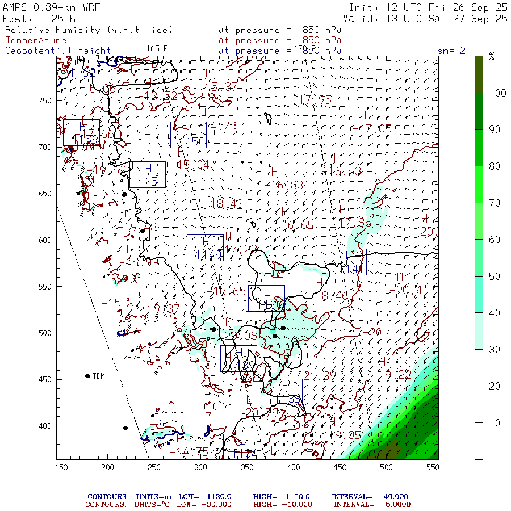Screen dimensions: 511x511
Task: Click the 'TDM' station label
Action: [98, 376]
